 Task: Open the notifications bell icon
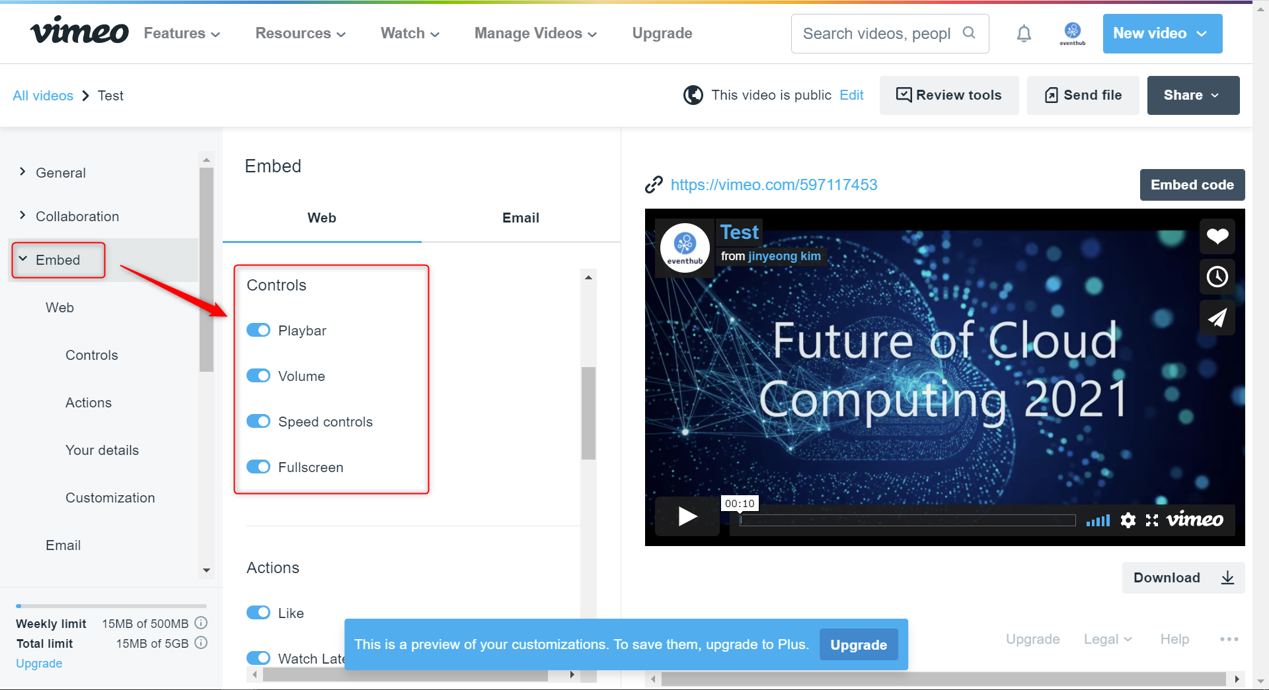tap(1024, 34)
